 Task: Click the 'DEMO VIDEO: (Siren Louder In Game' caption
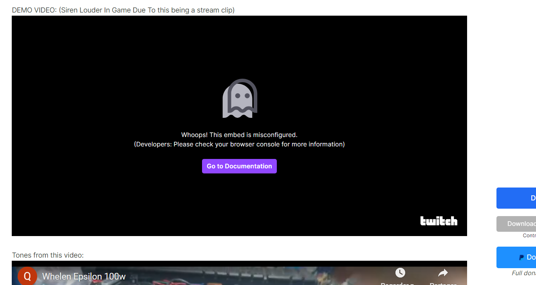[x=123, y=10]
